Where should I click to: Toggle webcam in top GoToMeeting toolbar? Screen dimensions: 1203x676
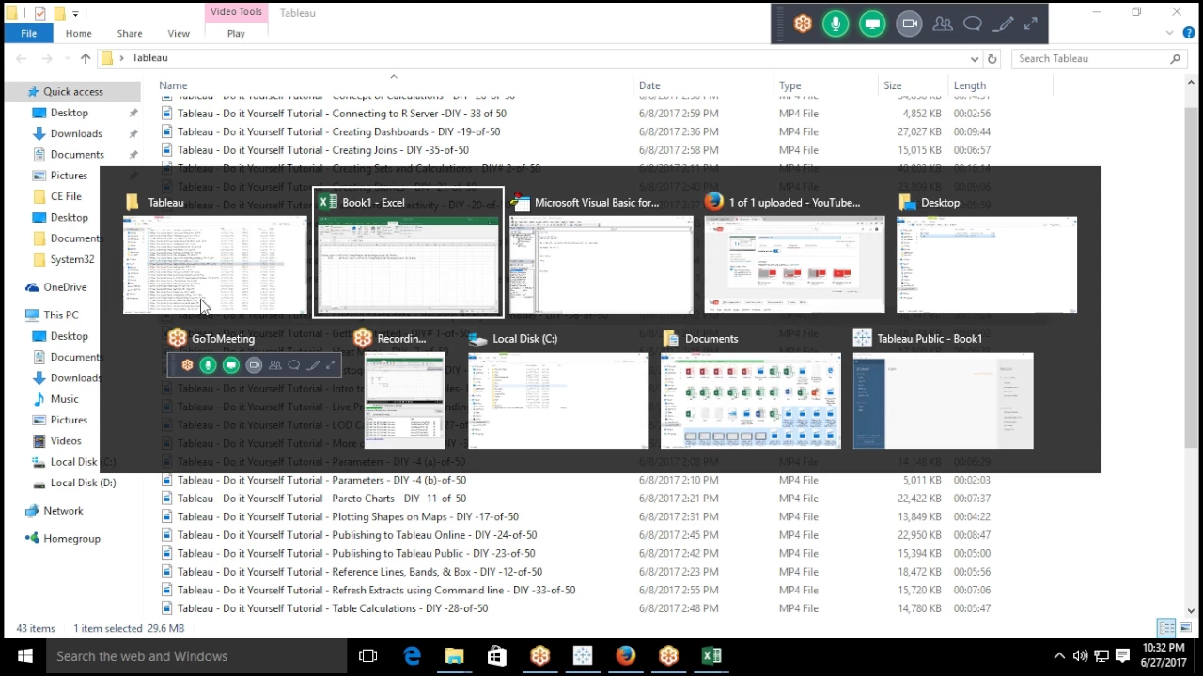pos(909,24)
